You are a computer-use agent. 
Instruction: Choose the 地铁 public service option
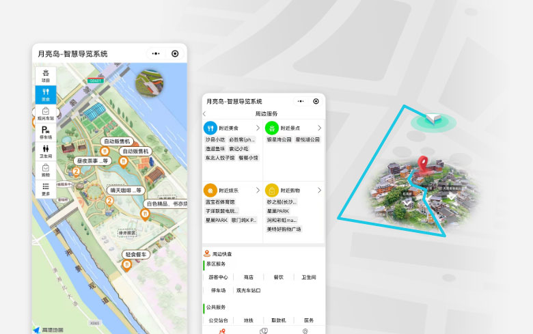pos(248,320)
